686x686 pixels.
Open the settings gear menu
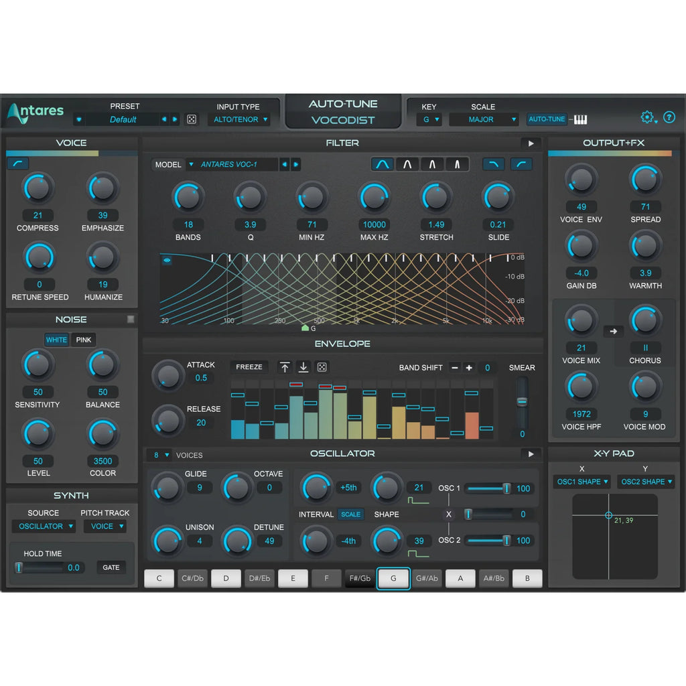pyautogui.click(x=647, y=117)
